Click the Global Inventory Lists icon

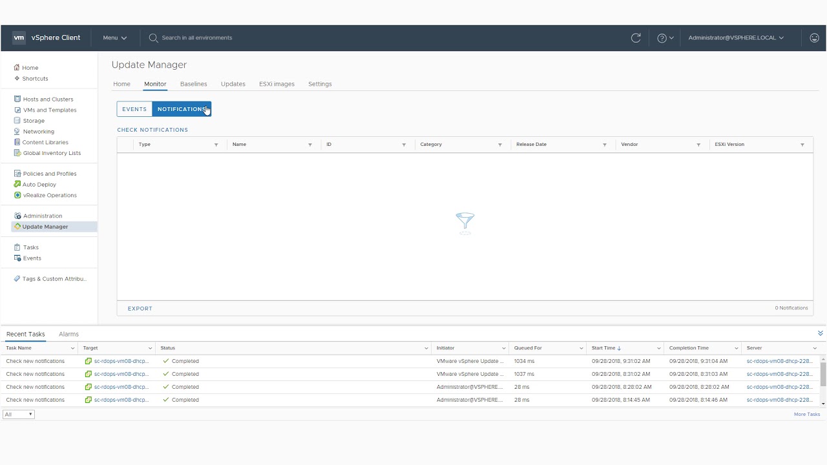tap(17, 153)
